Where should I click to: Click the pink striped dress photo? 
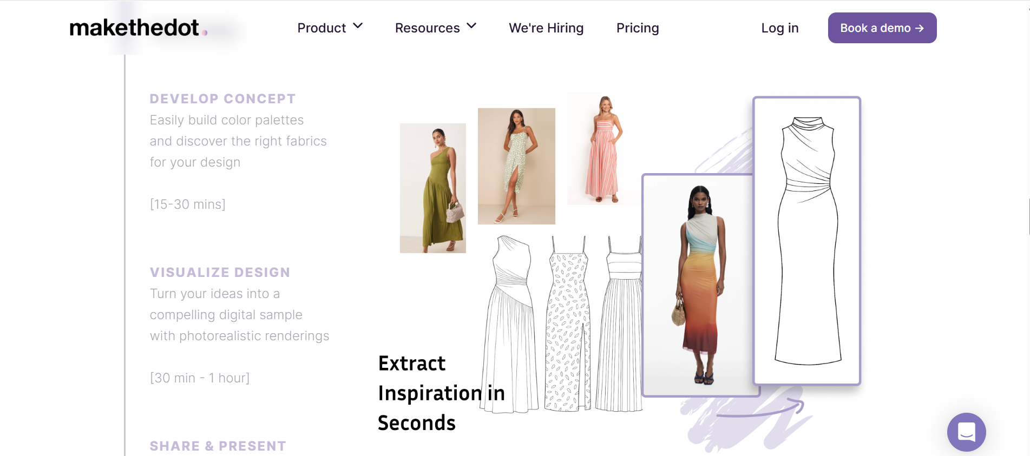point(604,148)
